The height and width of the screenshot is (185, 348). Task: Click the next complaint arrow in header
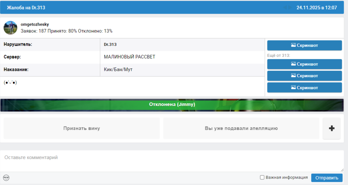tap(290, 7)
